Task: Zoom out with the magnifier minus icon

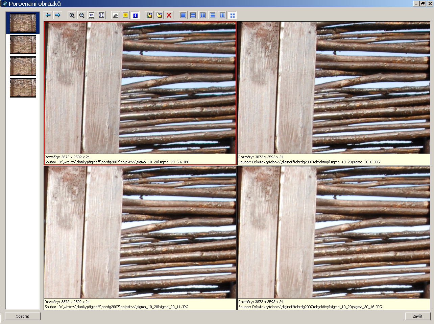Action: (x=82, y=15)
